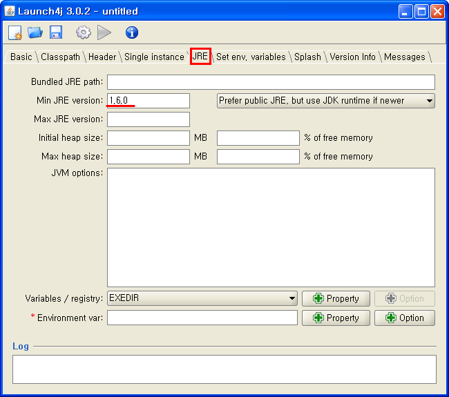This screenshot has height=397, width=449.
Task: Click the Launch4j title bar app icon
Action: [10, 11]
